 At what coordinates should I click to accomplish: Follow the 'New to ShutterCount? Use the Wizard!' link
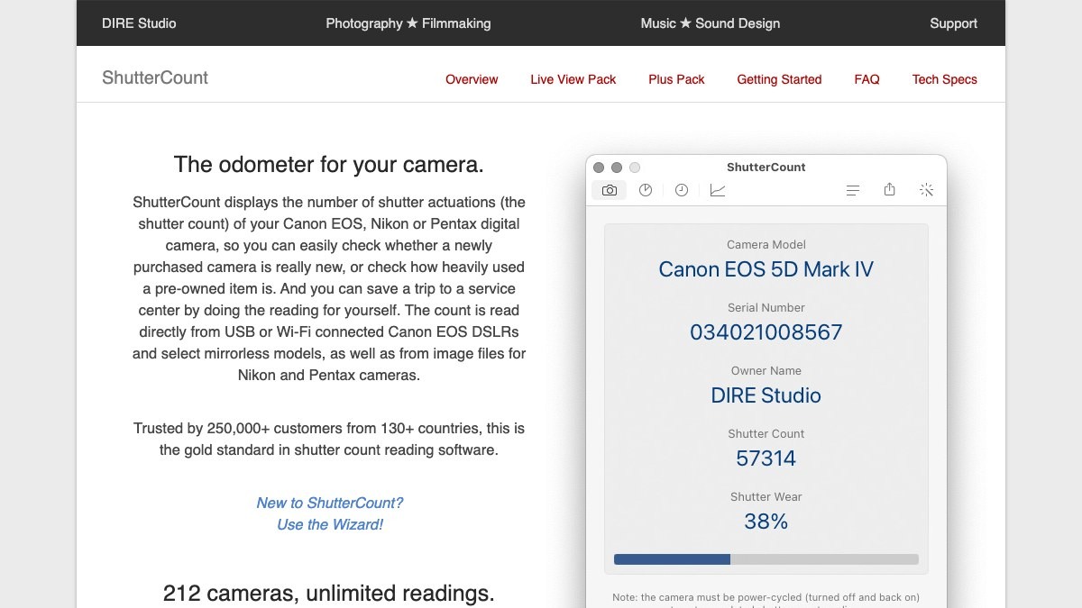pos(330,513)
